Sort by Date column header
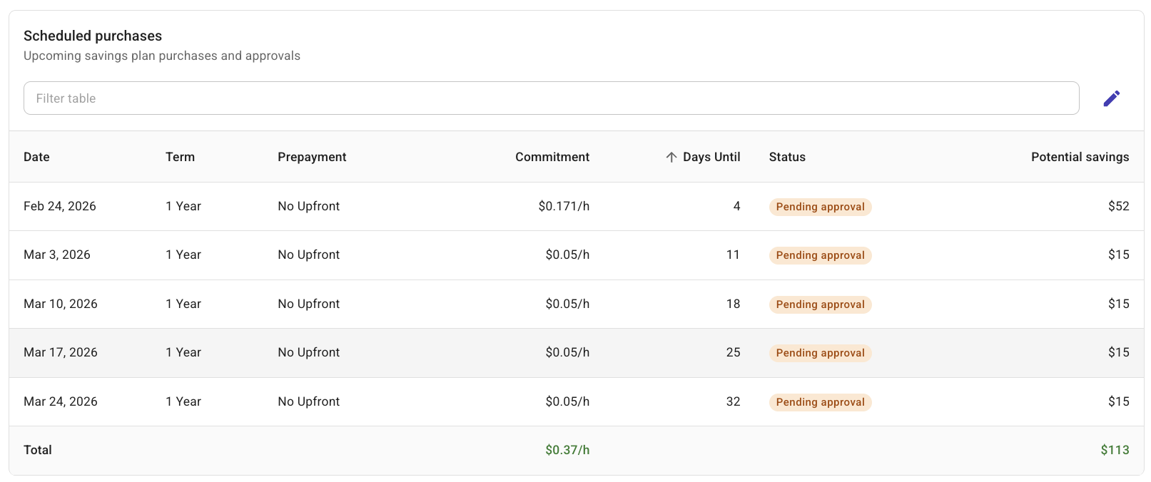Image resolution: width=1151 pixels, height=482 pixels. (x=36, y=157)
